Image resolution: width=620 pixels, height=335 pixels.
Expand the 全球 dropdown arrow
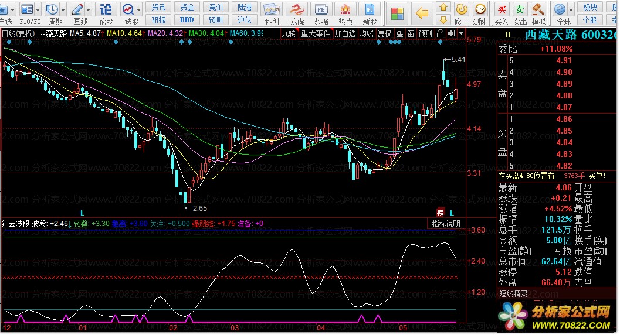(571, 9)
